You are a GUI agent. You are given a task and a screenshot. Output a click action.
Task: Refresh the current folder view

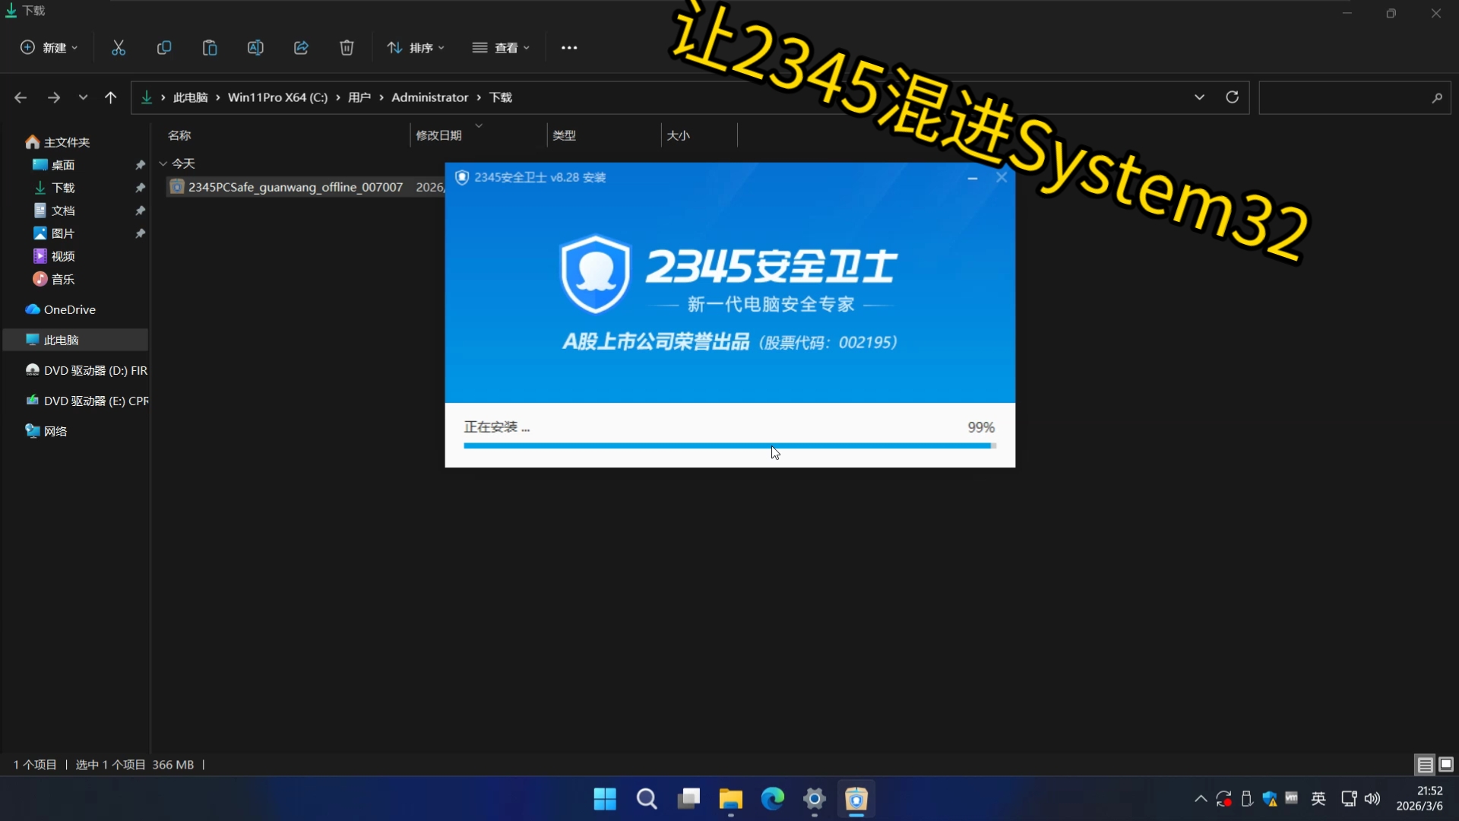(1232, 97)
